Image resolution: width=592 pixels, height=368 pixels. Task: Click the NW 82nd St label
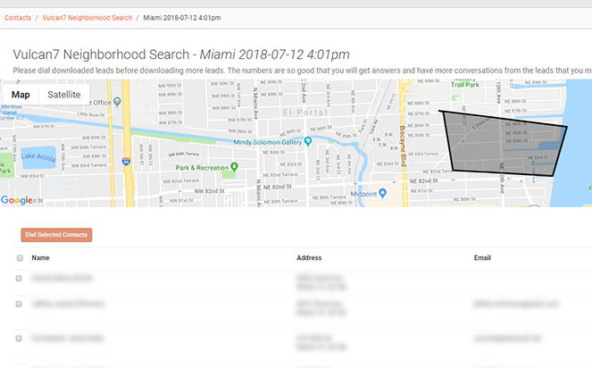[209, 191]
